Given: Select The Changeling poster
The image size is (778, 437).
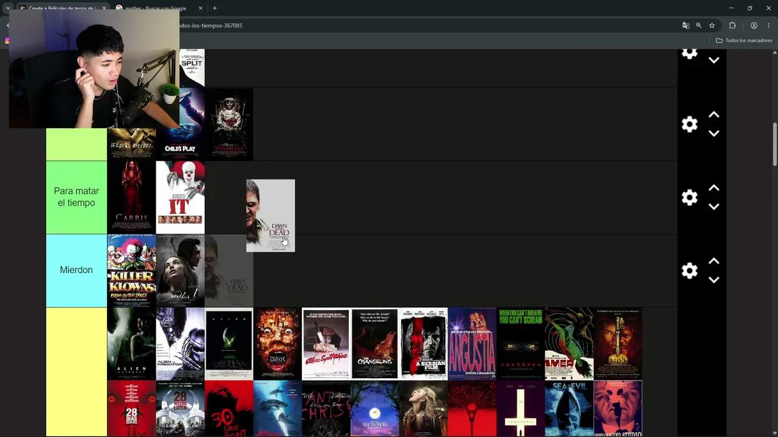Looking at the screenshot, I should [375, 344].
